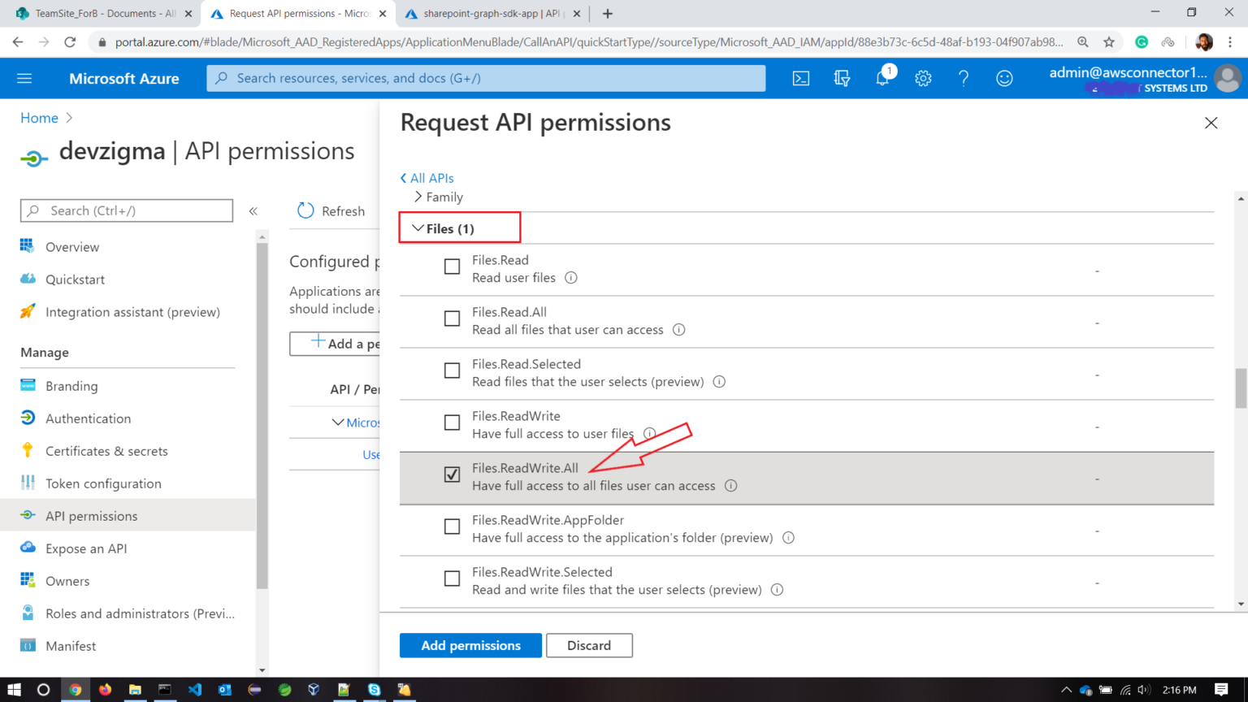Screen dimensions: 1248x702
Task: Launch Visual Studio Code from the taskbar
Action: pos(194,690)
